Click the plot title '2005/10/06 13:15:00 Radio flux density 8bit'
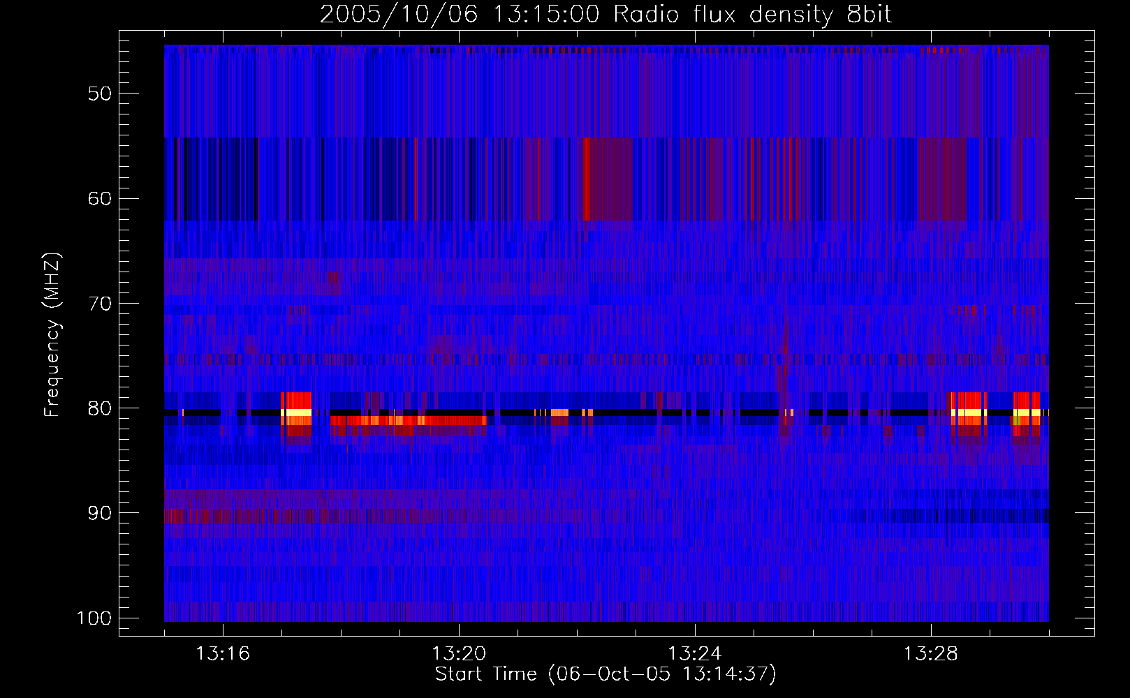 pos(606,15)
